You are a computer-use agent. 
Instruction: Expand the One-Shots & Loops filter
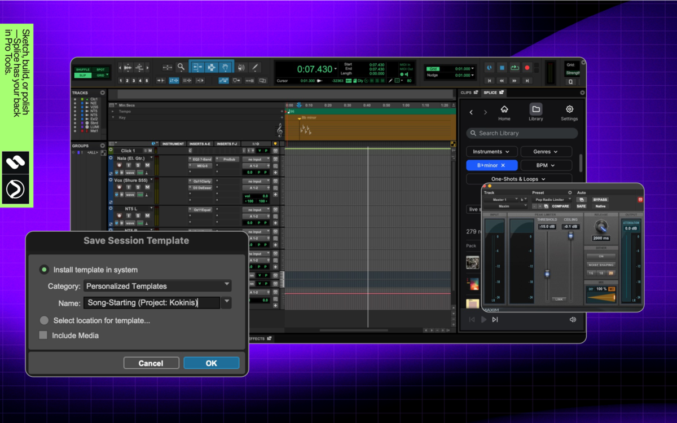pos(519,179)
